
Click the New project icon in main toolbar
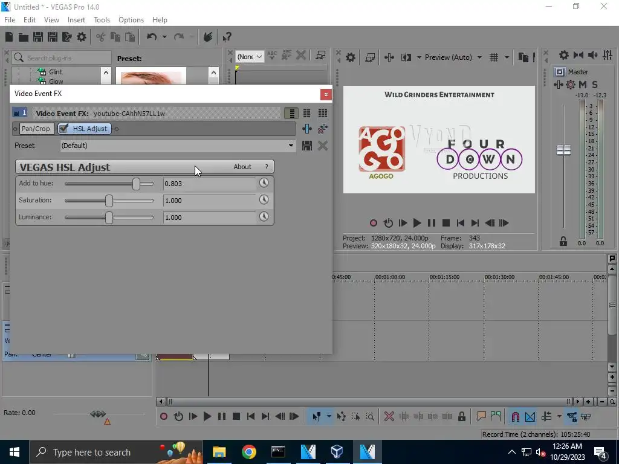point(9,37)
